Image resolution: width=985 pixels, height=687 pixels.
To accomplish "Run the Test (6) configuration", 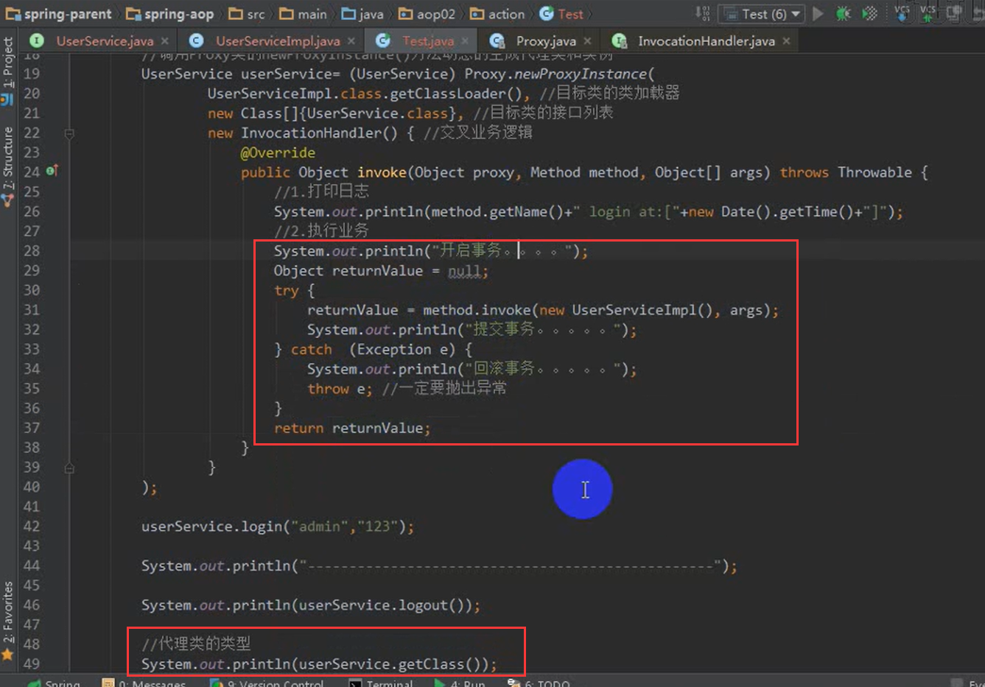I will coord(818,13).
